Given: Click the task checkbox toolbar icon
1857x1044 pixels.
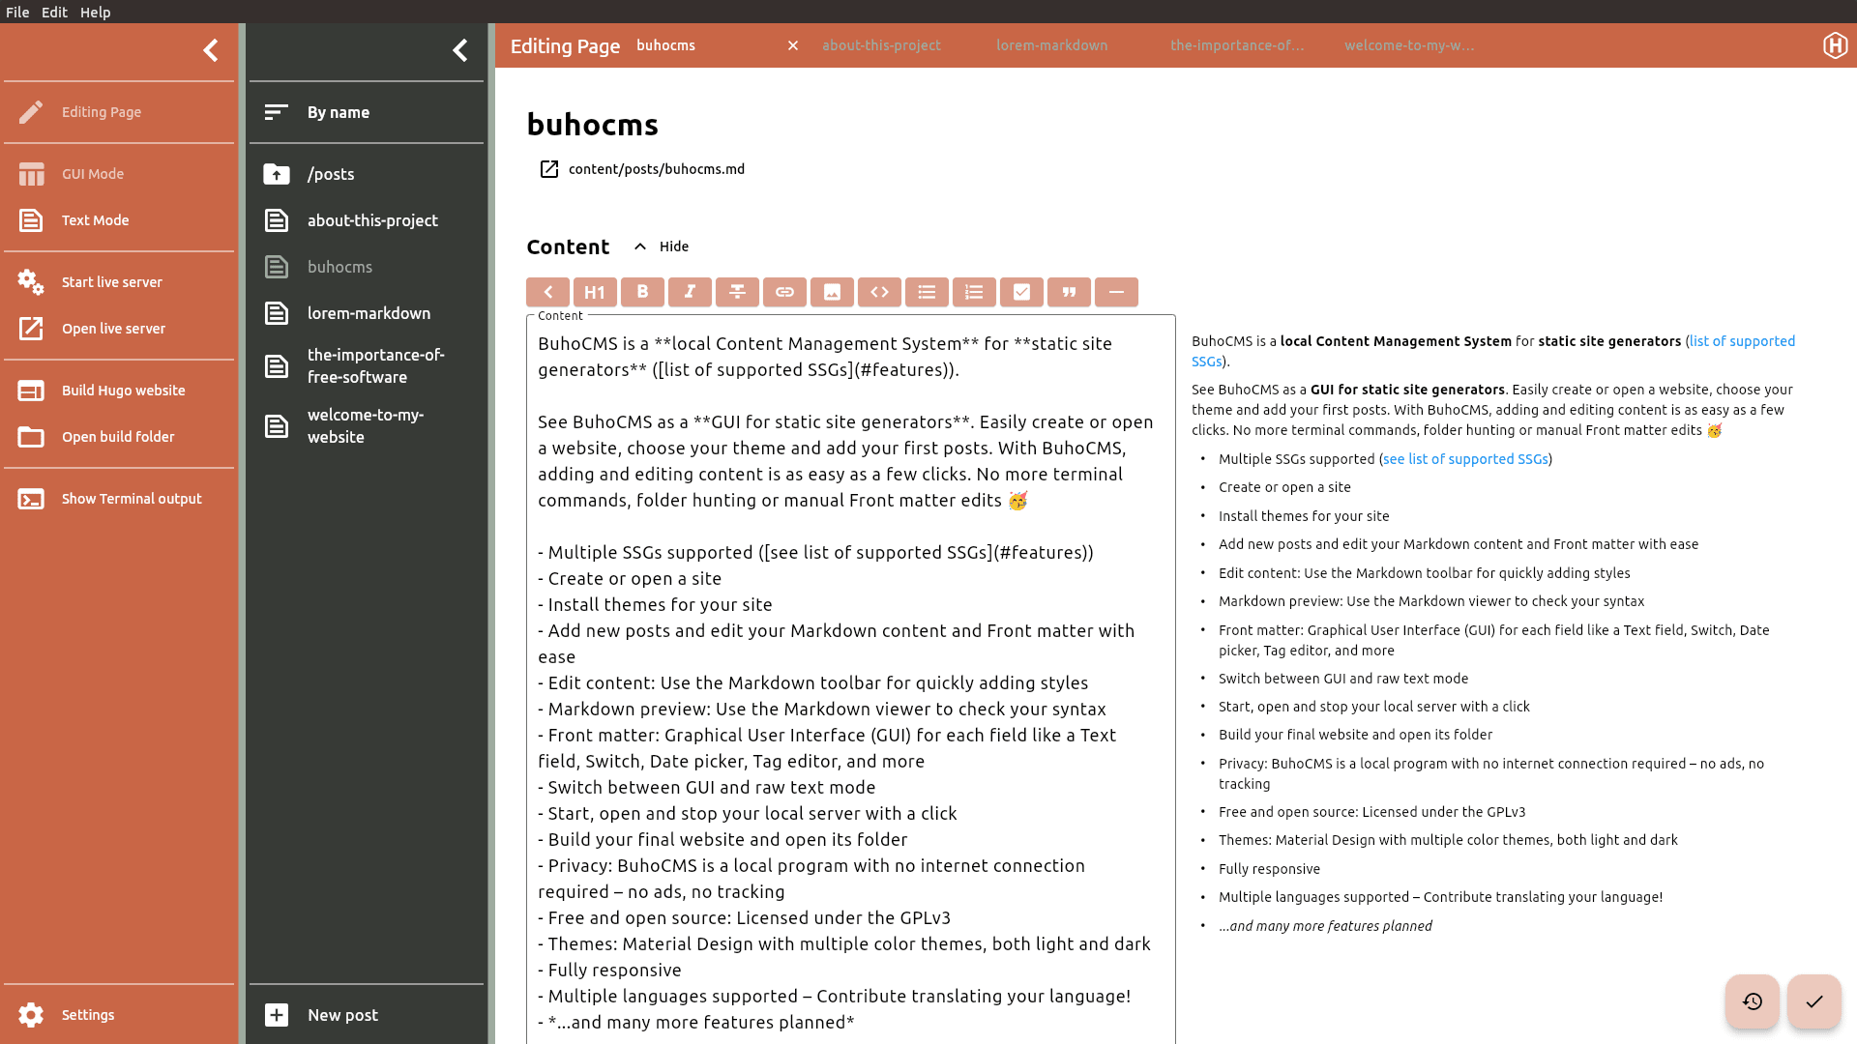Looking at the screenshot, I should 1021,292.
